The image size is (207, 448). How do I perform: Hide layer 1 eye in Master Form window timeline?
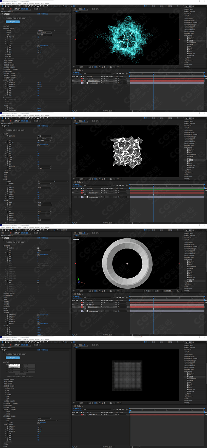73,415
